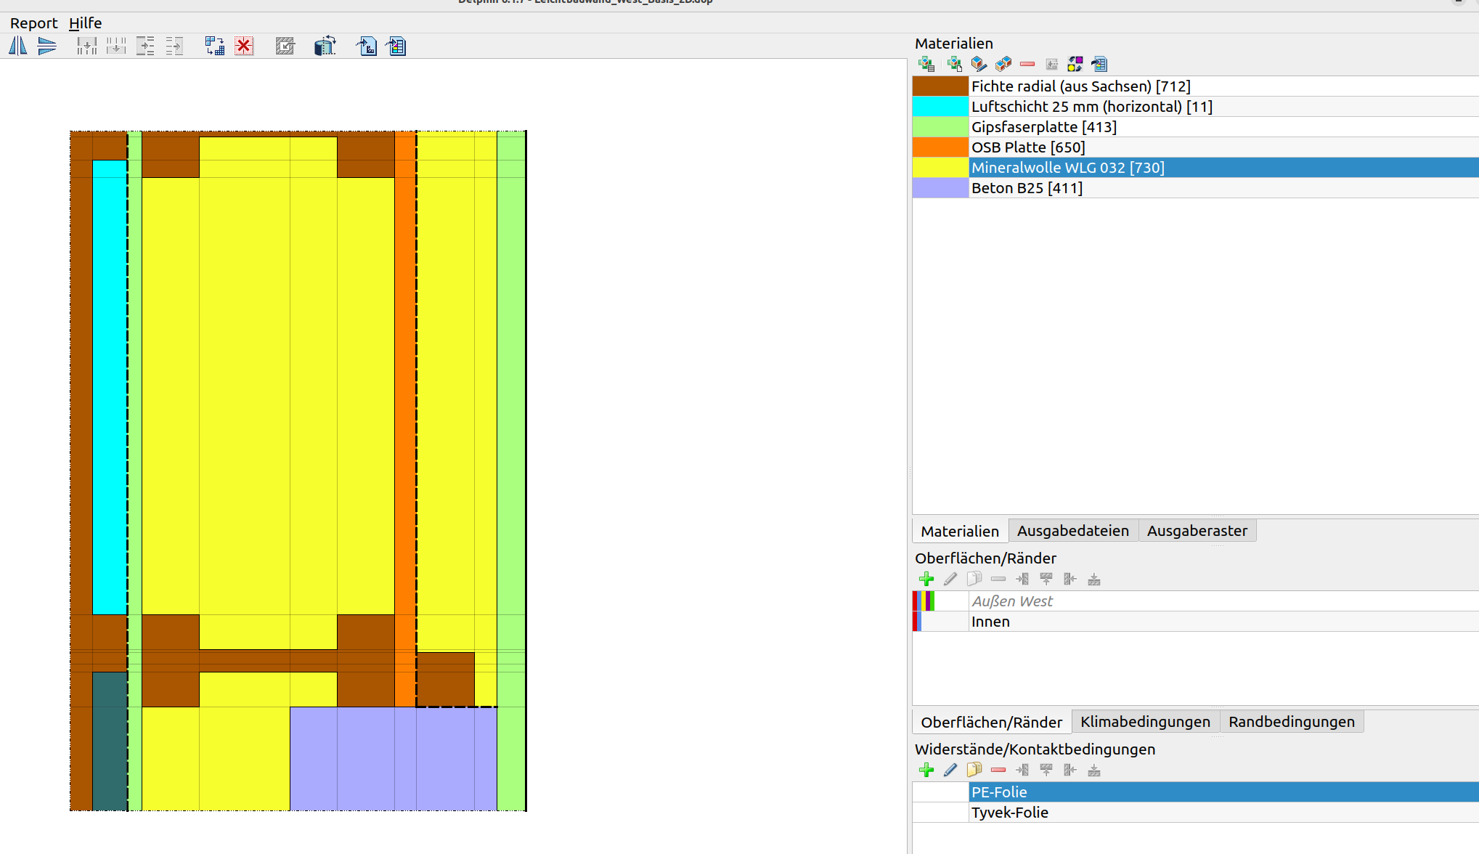Select the Außen West surface entry
The width and height of the screenshot is (1479, 854).
click(1196, 601)
